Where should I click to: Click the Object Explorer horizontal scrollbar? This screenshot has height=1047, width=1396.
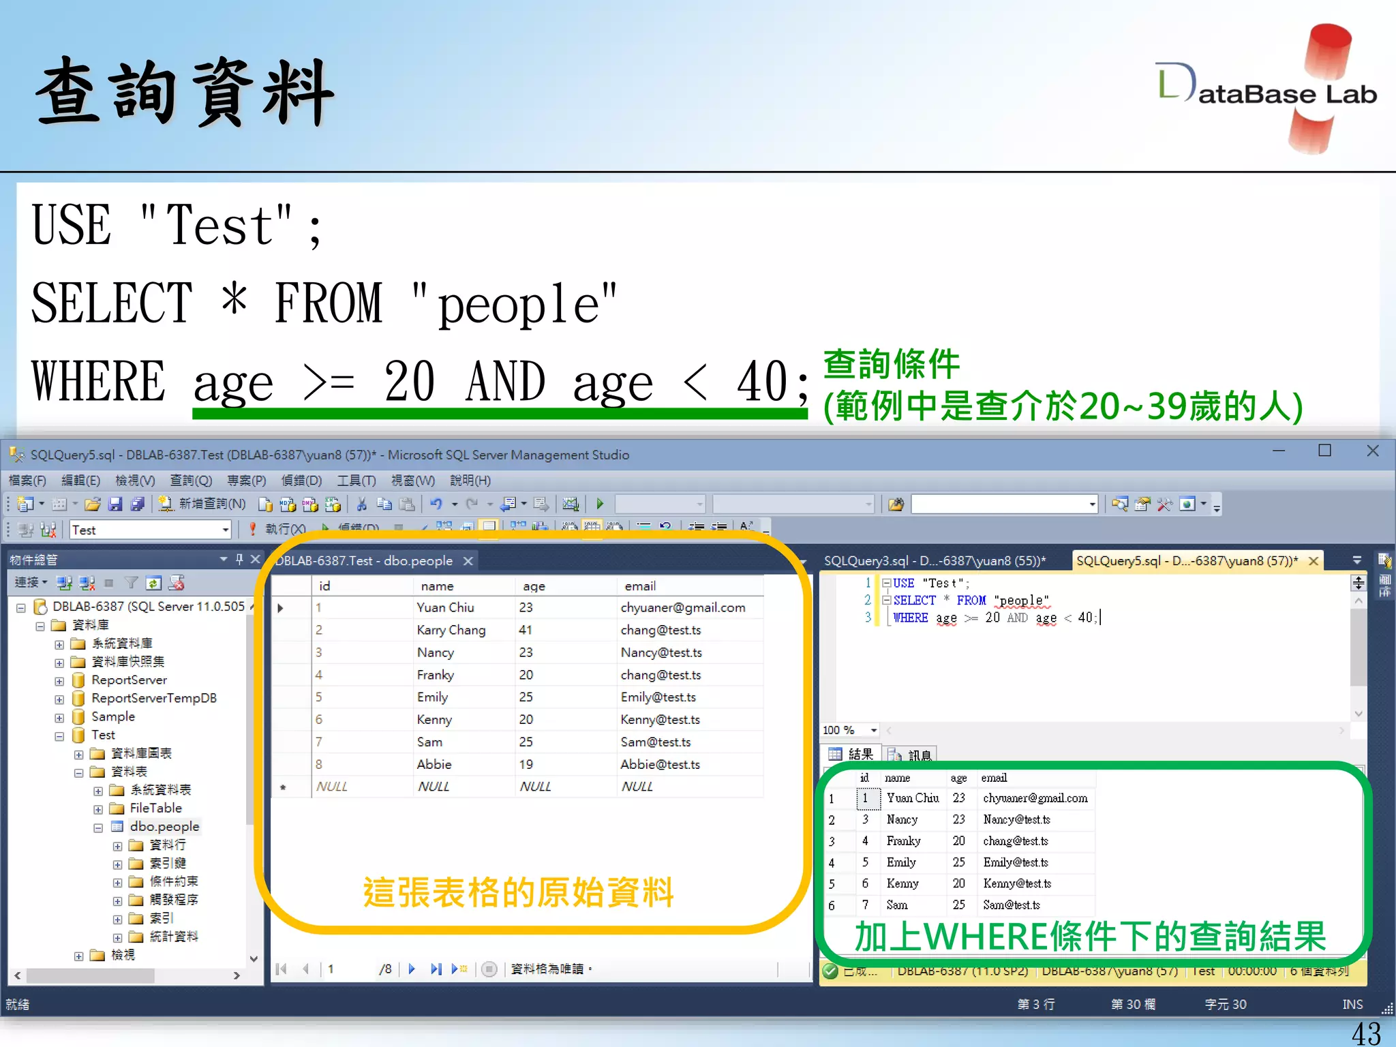127,975
